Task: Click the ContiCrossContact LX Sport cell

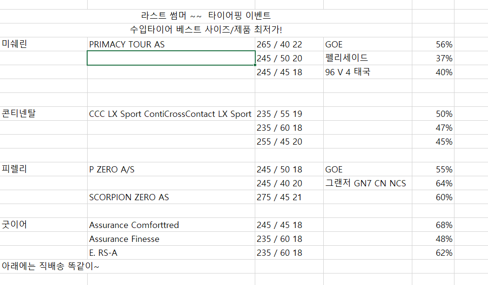Action: click(x=170, y=114)
